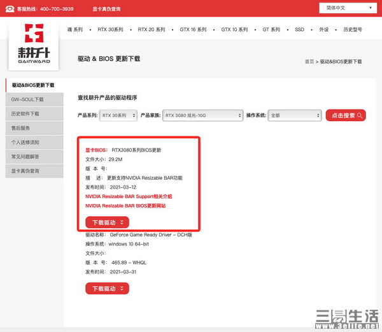Image resolution: width=382 pixels, height=332 pixels.
Task: Click 首页 breadcrumb link
Action: point(309,62)
